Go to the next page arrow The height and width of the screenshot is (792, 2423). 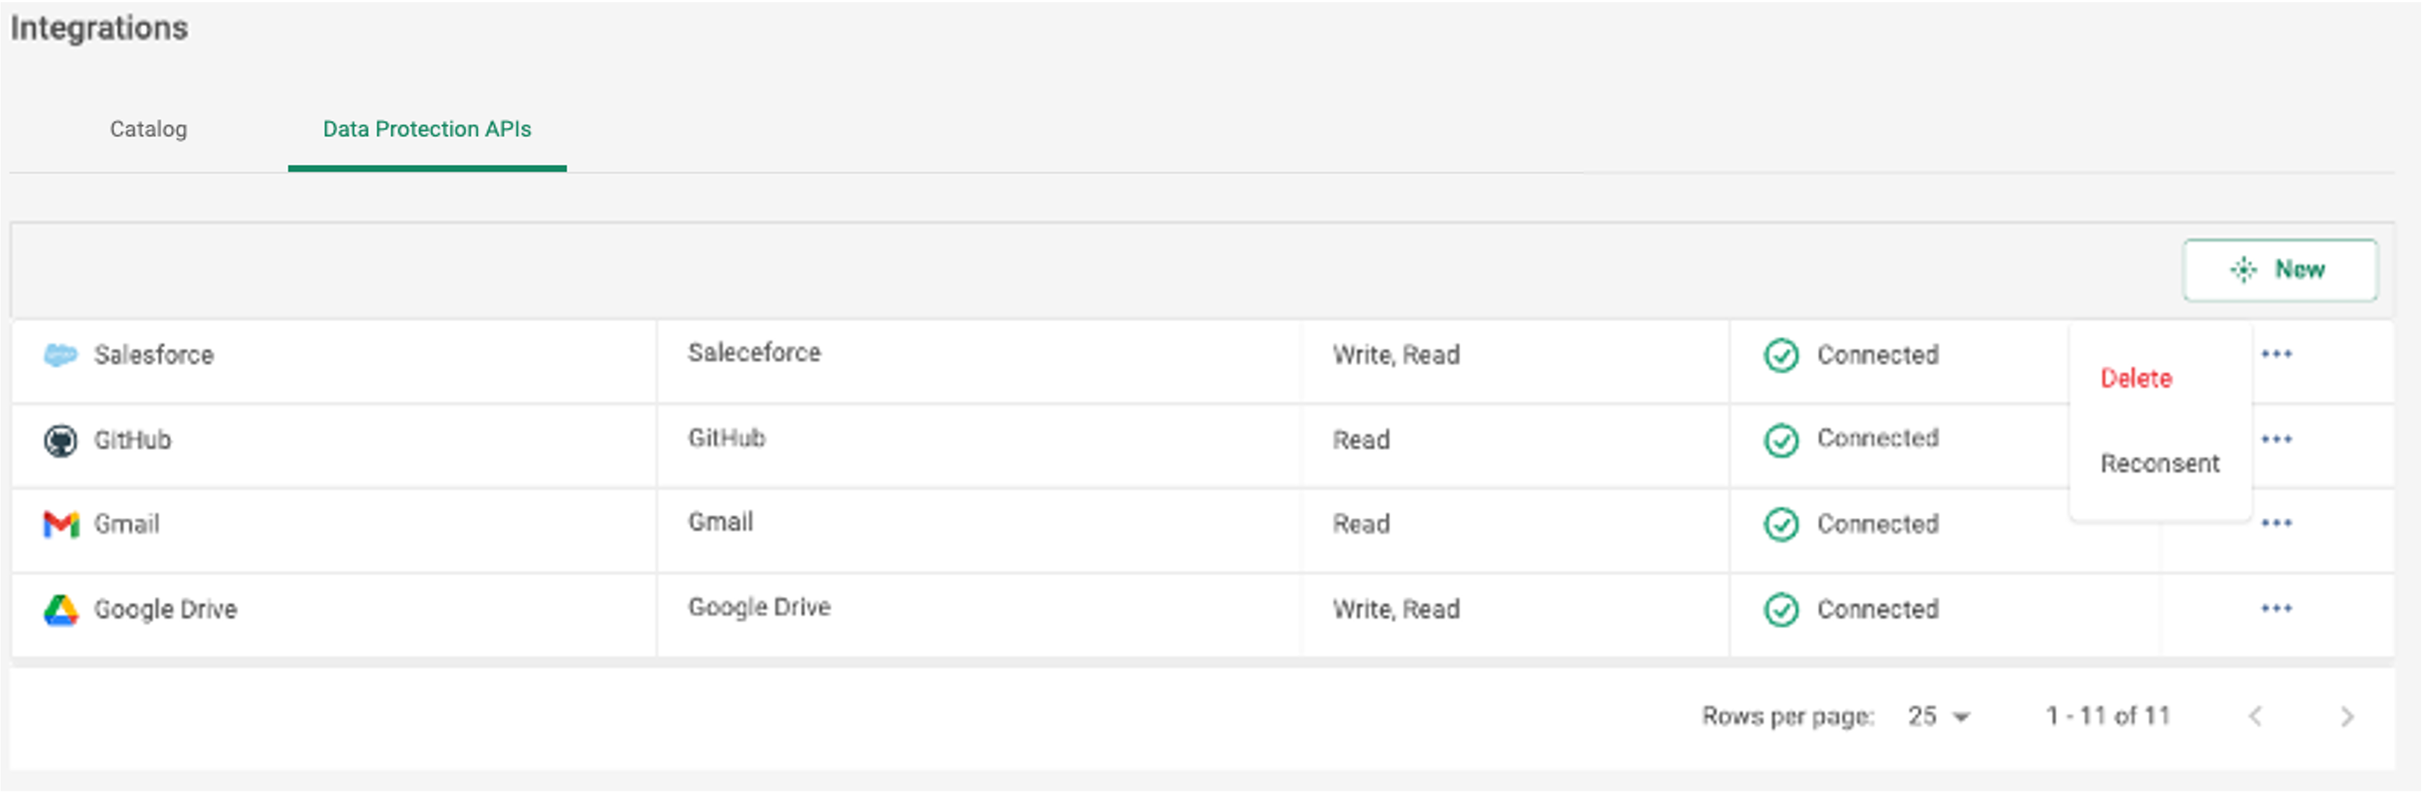(x=2347, y=717)
